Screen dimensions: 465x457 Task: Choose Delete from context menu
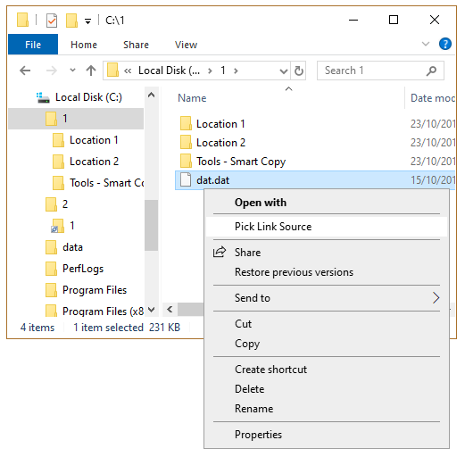[x=327, y=389]
